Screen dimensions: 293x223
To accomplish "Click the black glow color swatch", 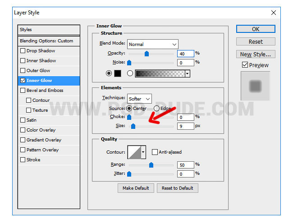I will coord(118,73).
